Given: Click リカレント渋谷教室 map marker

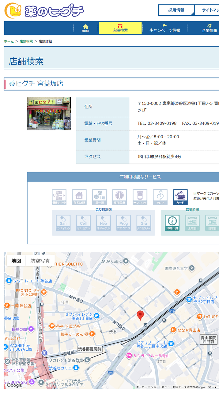Looking at the screenshot, I should 87,360.
